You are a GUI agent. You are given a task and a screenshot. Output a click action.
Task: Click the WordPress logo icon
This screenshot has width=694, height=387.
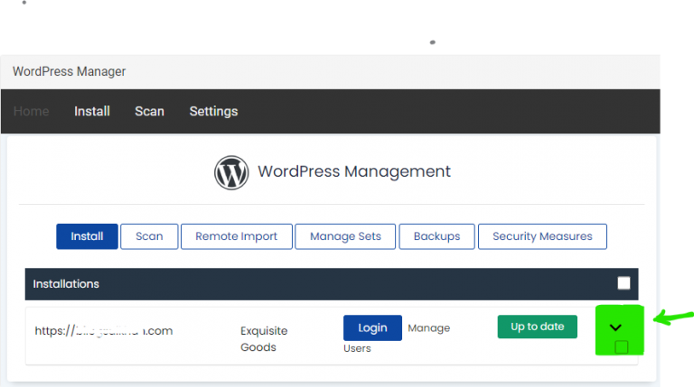pos(231,172)
